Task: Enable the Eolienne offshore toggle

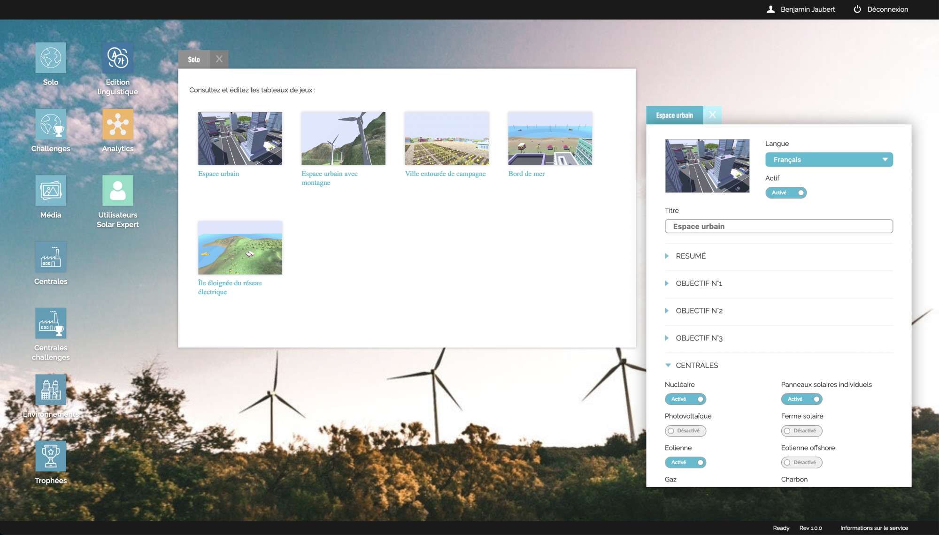Action: point(801,462)
